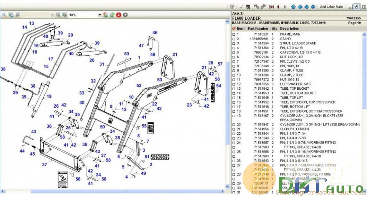Screen dimensions: 367x197
Task: Click the rotate image left icon
Action: click(x=105, y=15)
